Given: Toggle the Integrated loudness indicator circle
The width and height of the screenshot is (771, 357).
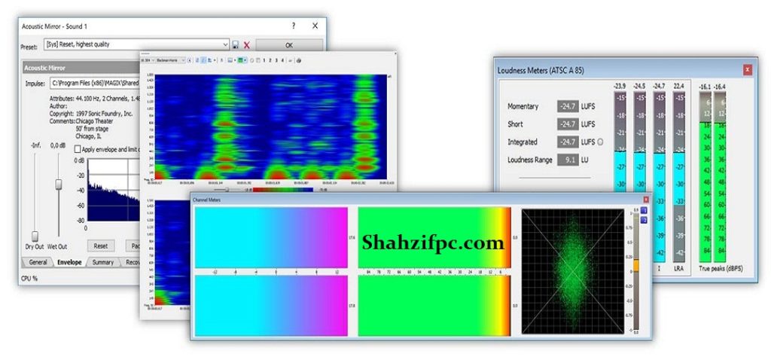Looking at the screenshot, I should tap(601, 142).
